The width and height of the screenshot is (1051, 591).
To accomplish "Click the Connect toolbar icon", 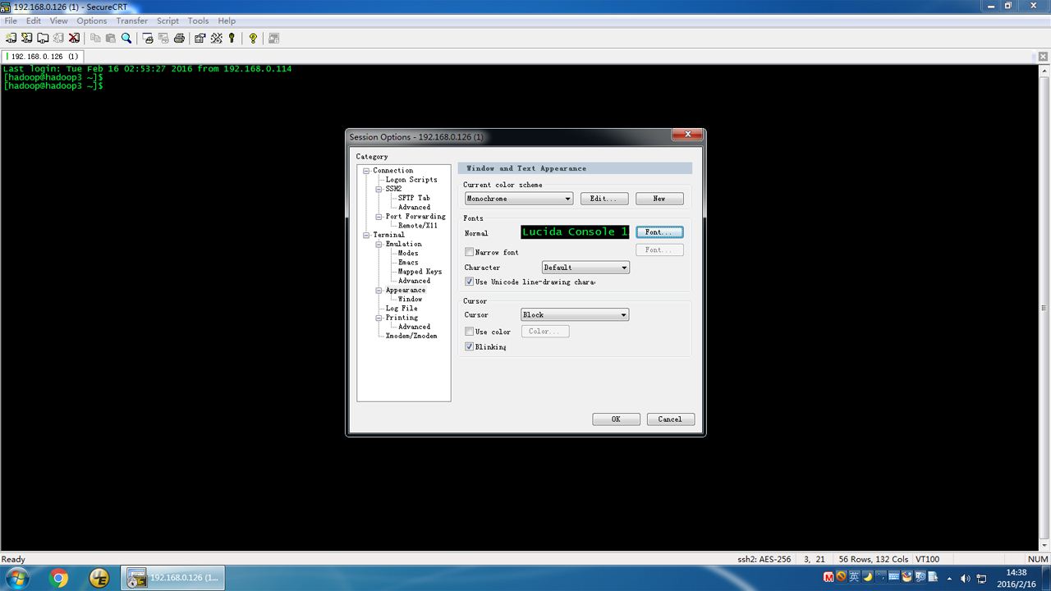I will click(x=11, y=38).
